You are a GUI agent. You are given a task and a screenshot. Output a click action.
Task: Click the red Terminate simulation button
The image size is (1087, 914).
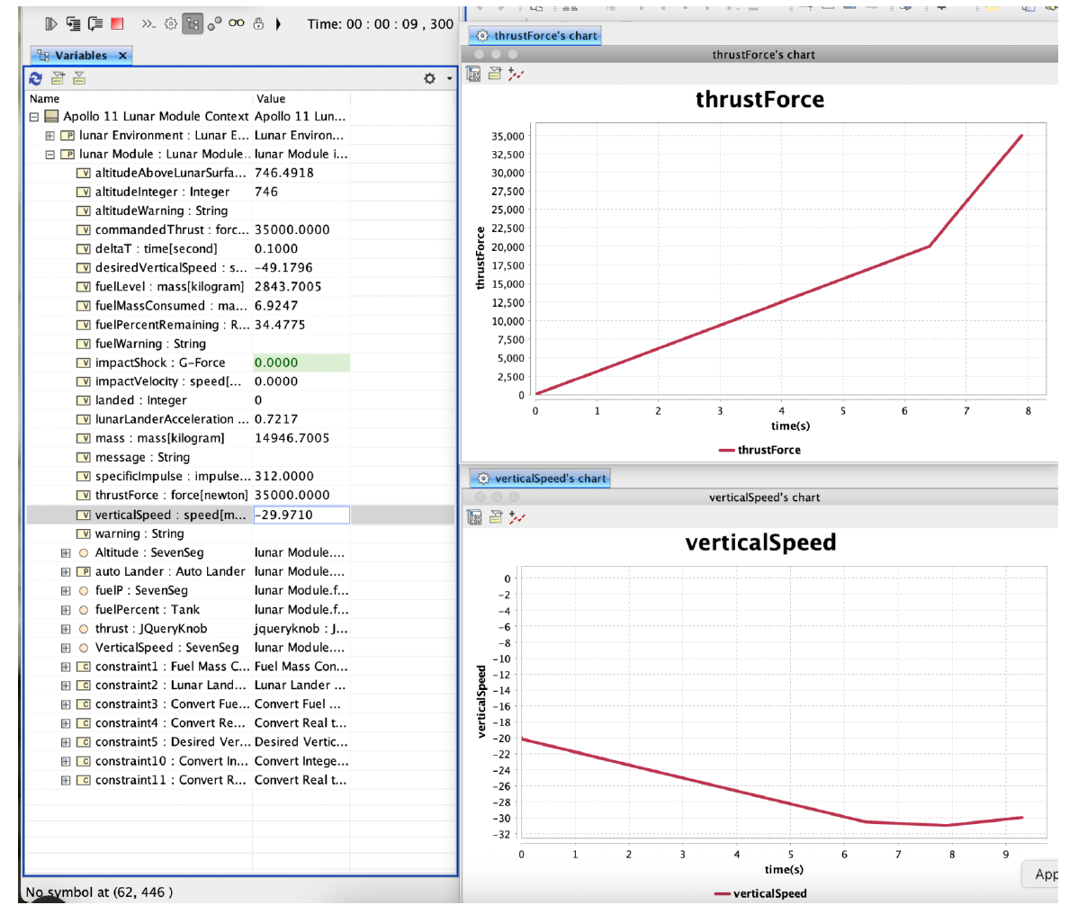click(x=118, y=24)
